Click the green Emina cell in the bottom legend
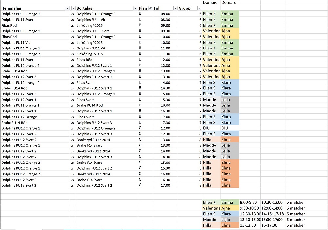Screen dimensions: 328x230 click(230, 202)
